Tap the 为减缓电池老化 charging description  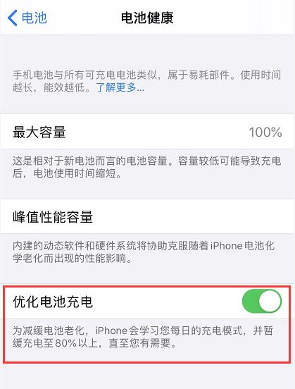(x=143, y=337)
